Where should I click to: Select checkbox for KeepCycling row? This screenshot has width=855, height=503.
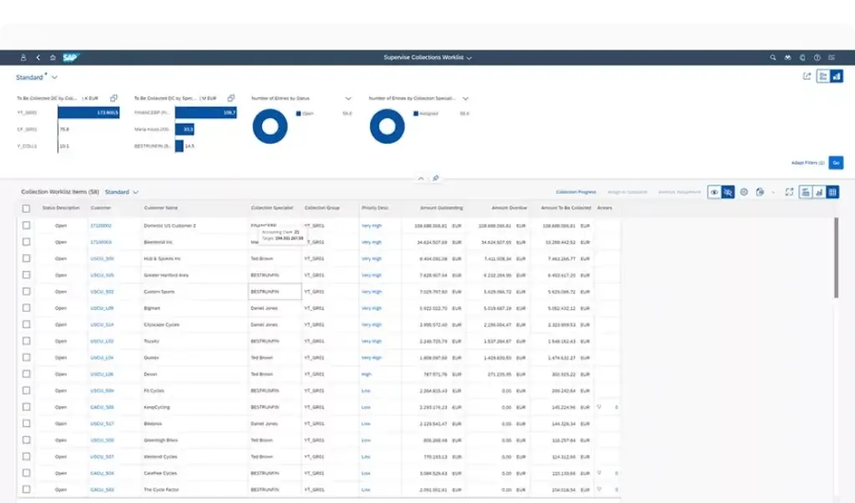coord(26,407)
